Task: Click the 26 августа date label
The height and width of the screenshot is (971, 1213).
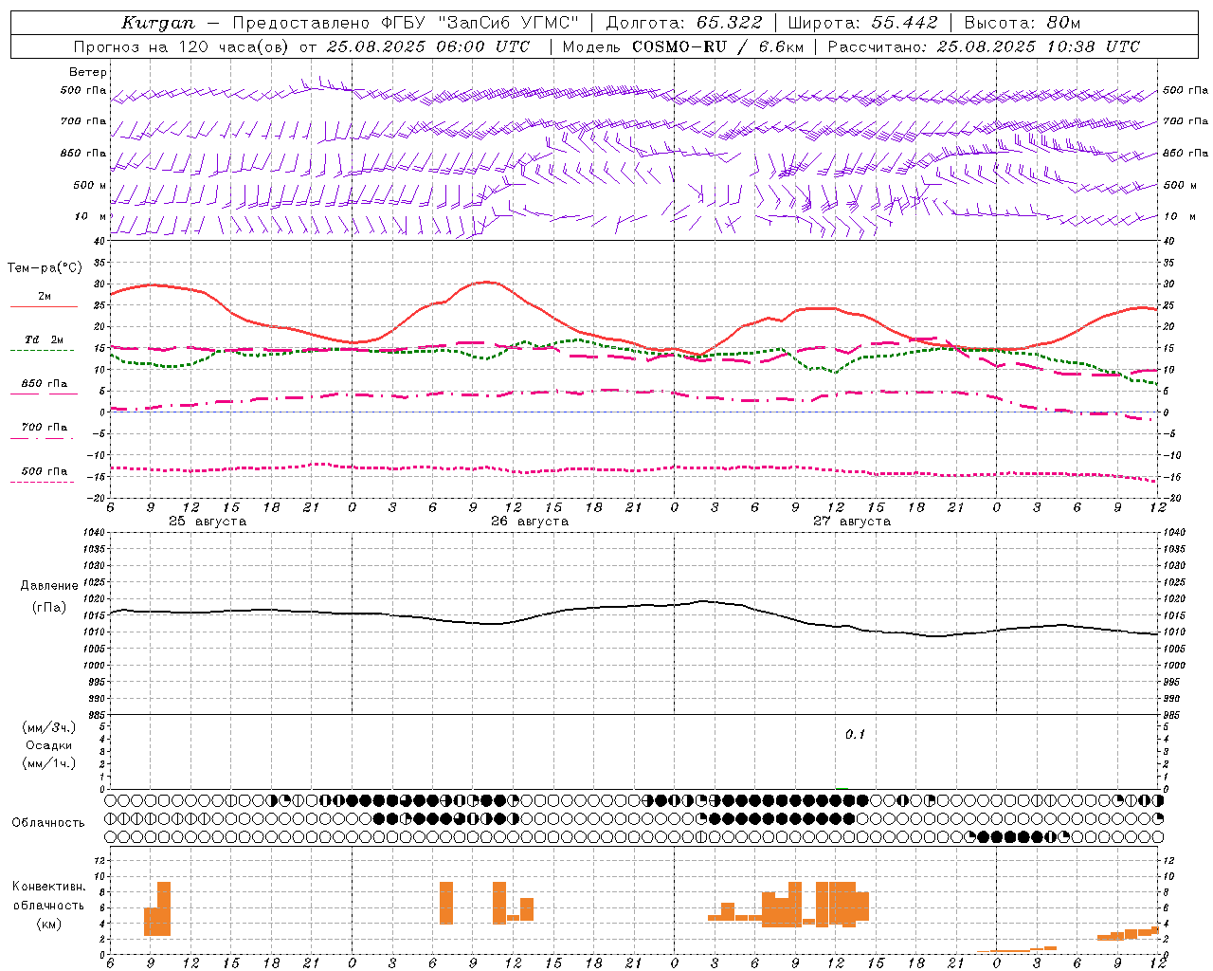Action: 530,522
